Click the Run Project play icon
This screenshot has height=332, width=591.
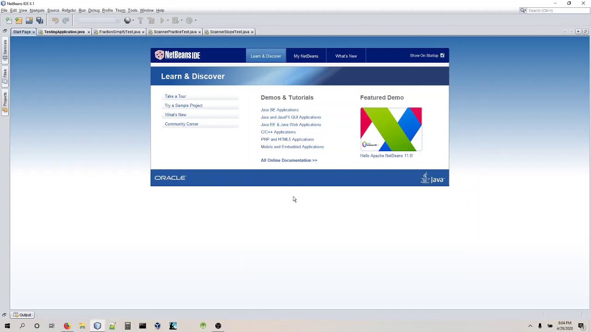(x=162, y=20)
